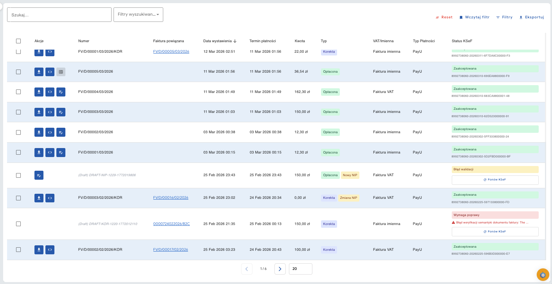Image resolution: width=552 pixels, height=284 pixels.
Task: Tick the select-all checkbox in table header
Action: (18, 41)
